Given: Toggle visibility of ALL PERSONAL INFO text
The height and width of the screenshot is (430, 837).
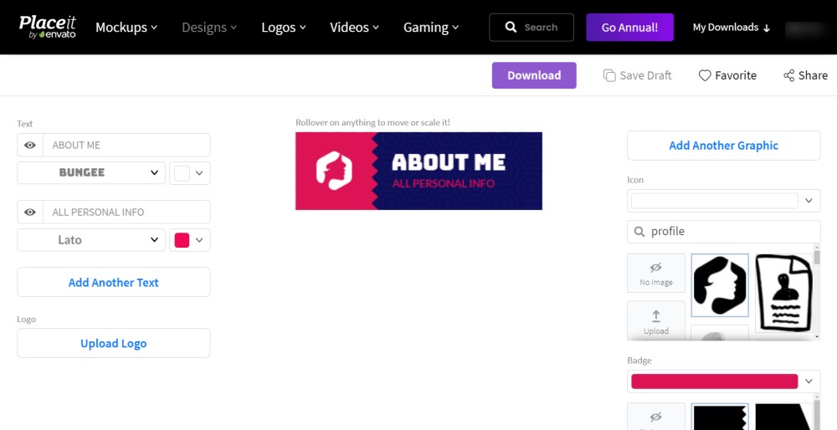Looking at the screenshot, I should coord(30,212).
